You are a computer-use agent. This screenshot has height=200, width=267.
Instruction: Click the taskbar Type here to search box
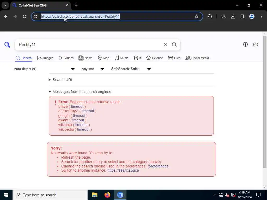pyautogui.click(x=50, y=195)
